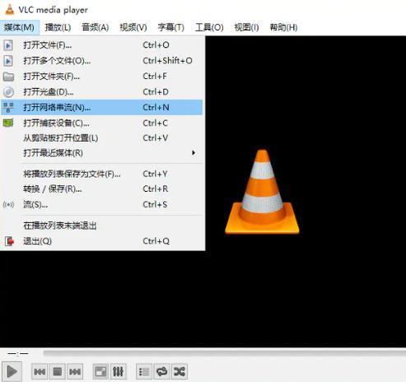Open the 播放(L) menu
The image size is (406, 382).
pos(58,27)
